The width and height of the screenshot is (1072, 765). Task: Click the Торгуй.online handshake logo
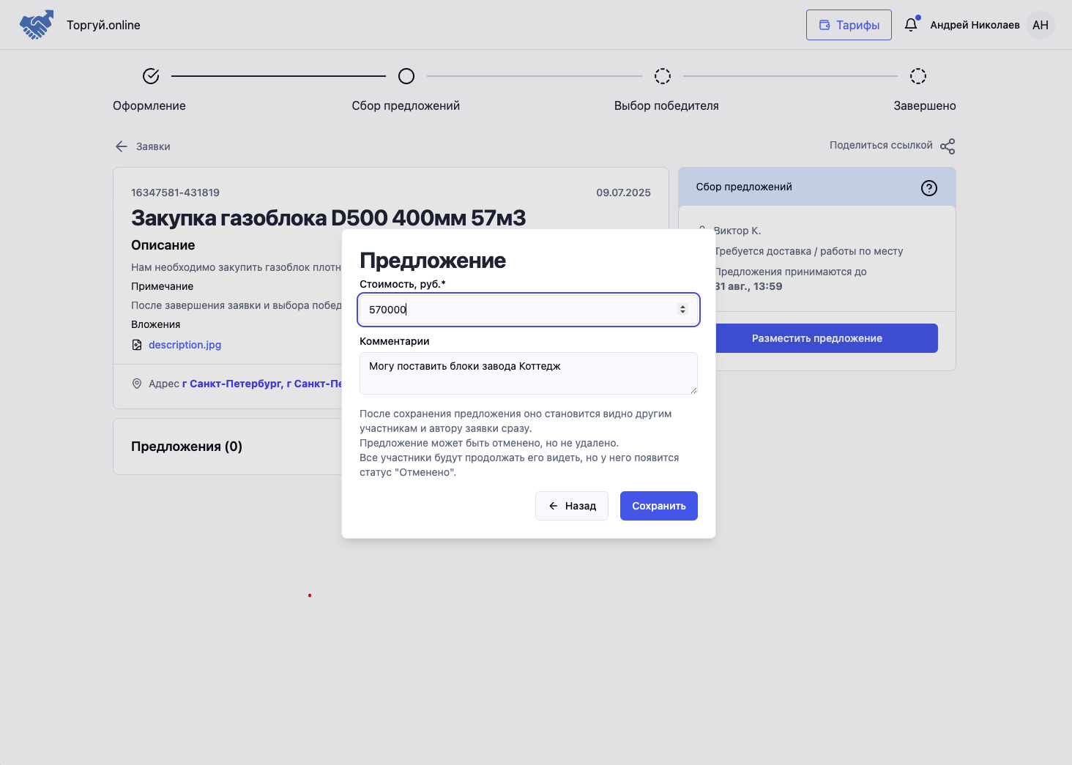point(37,25)
